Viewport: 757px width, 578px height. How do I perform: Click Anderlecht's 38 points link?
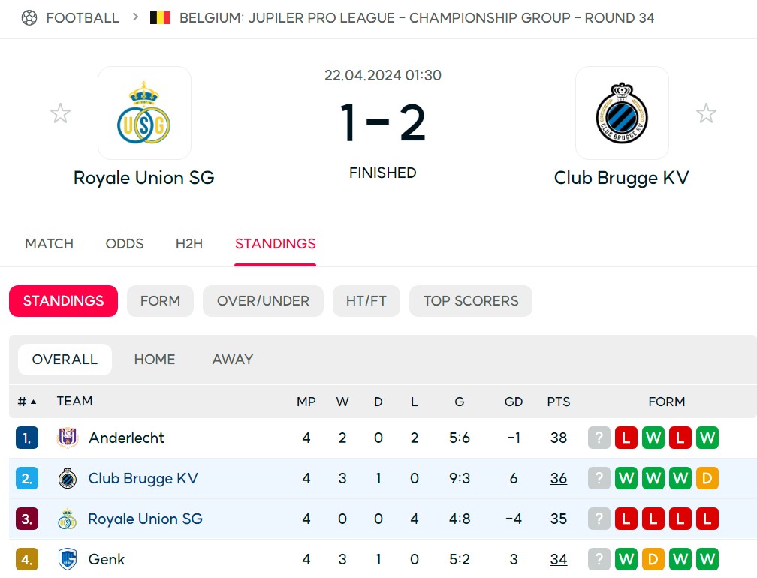(559, 438)
